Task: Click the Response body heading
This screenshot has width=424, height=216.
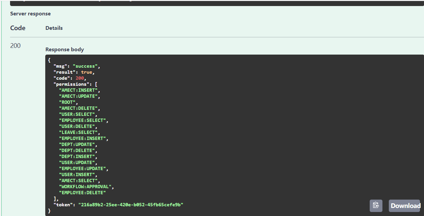Action: [x=64, y=49]
